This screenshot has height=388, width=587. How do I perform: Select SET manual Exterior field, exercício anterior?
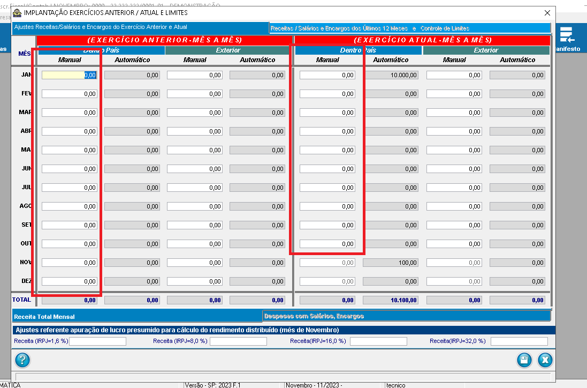pyautogui.click(x=195, y=225)
